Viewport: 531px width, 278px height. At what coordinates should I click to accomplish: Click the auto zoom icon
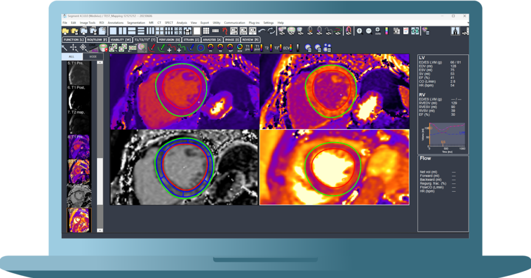point(378,31)
